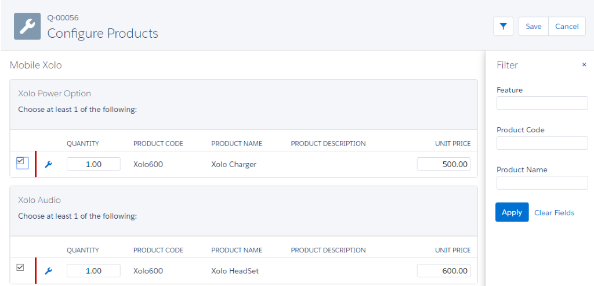Close the Filter panel
Screen dimensions: 594x286
[584, 65]
